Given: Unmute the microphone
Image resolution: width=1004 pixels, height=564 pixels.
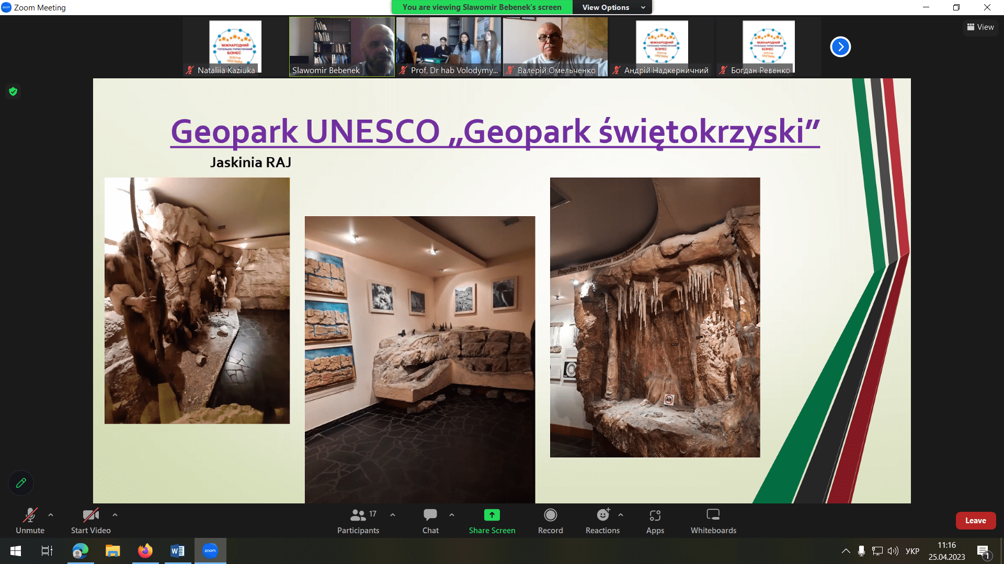Looking at the screenshot, I should click(x=30, y=515).
